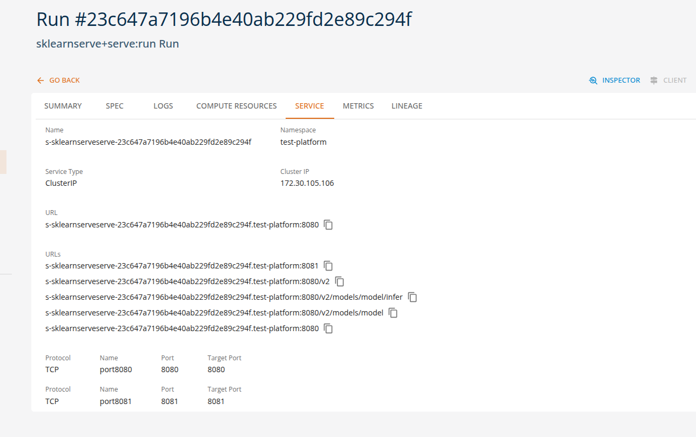
Task: View the Logs tab
Action: coord(163,106)
